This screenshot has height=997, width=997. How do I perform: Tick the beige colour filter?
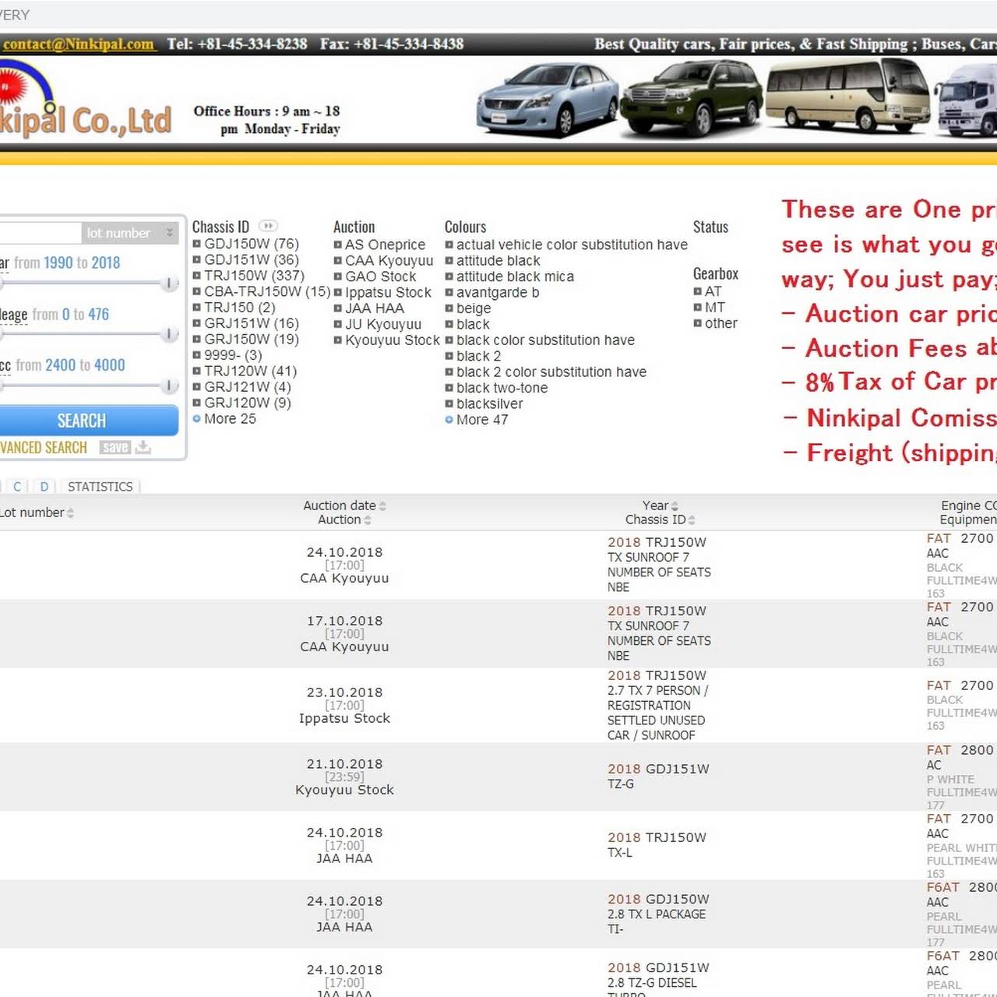pos(449,308)
